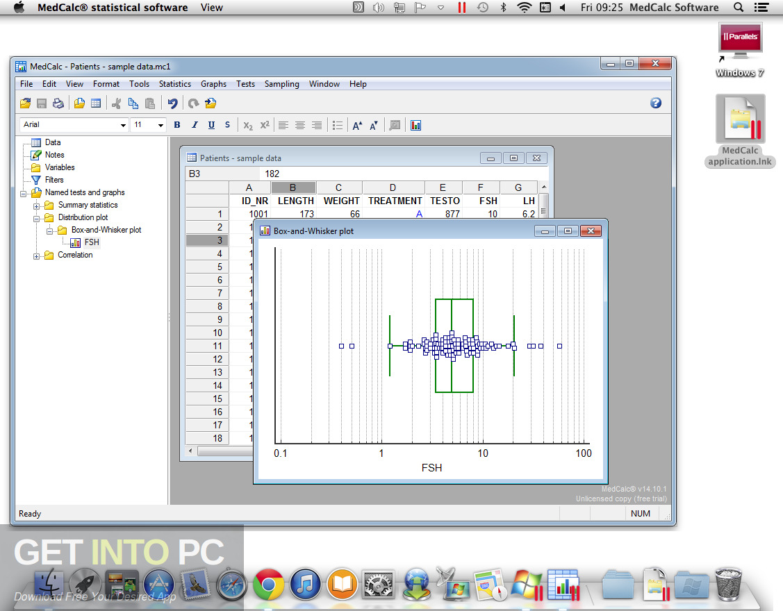Select the FSH plot in the tree
The image size is (783, 611).
(x=92, y=242)
